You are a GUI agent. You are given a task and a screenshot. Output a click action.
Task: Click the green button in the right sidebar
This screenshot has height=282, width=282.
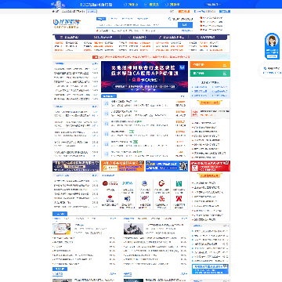[210, 74]
